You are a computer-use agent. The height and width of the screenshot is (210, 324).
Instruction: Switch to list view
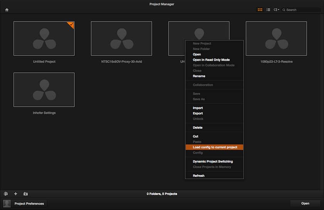268,10
